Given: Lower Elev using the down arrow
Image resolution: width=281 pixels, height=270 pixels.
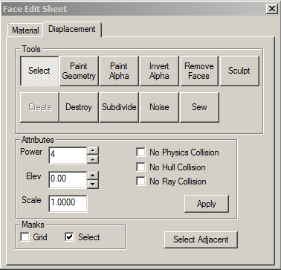Looking at the screenshot, I should click(93, 184).
